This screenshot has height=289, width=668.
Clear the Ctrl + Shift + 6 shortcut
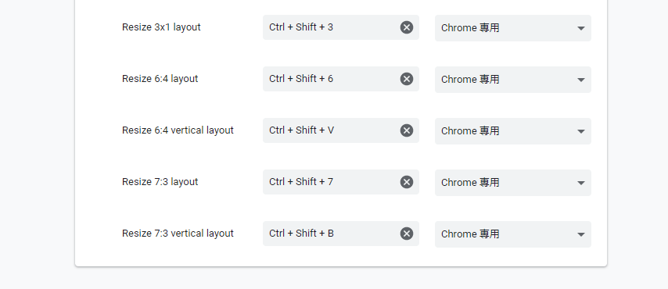pos(407,79)
